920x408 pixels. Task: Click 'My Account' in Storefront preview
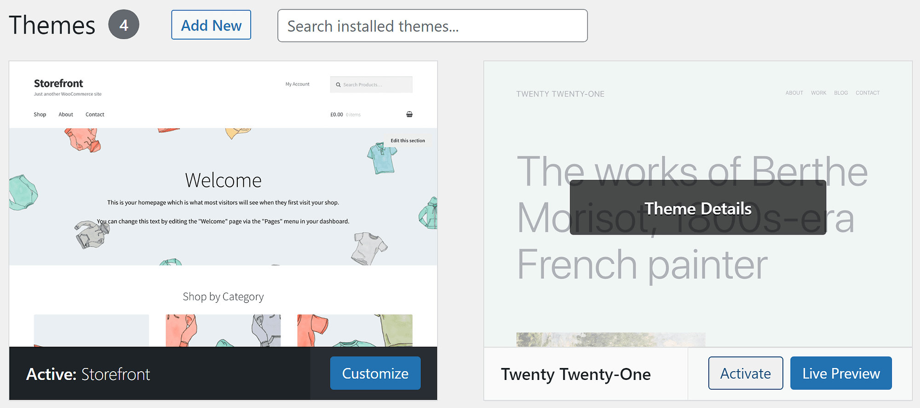(297, 84)
